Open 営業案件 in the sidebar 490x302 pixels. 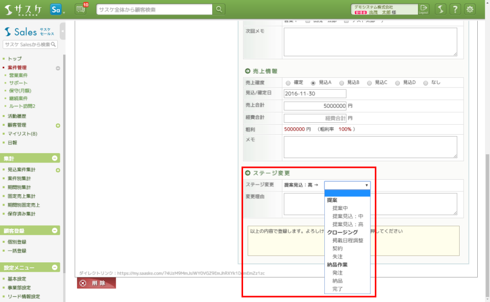click(x=19, y=75)
